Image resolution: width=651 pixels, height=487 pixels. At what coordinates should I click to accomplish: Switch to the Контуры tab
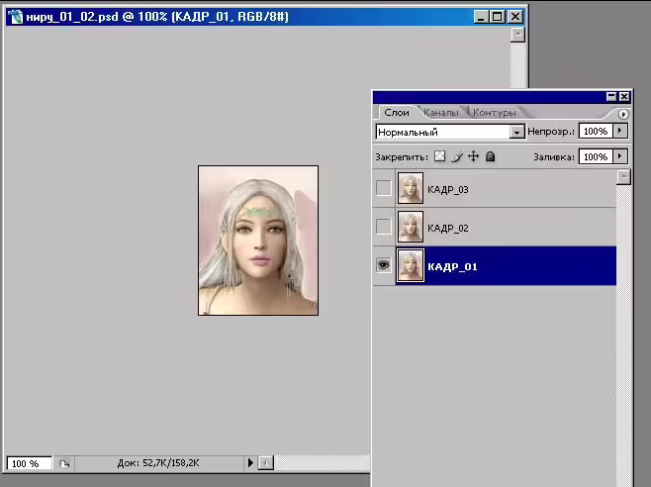click(x=494, y=113)
